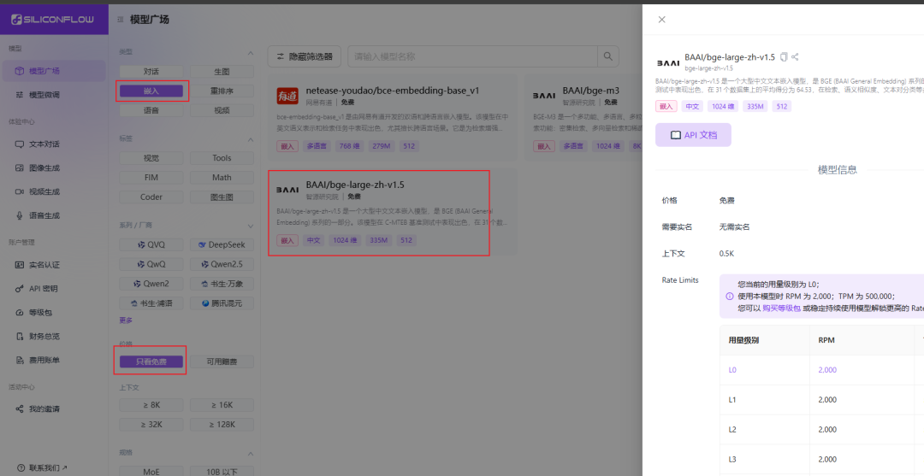Focus the model name search field

click(472, 56)
